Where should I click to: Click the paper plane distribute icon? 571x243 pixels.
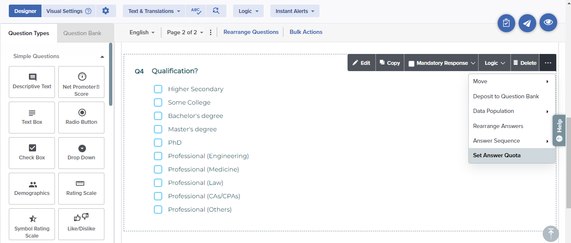point(527,23)
